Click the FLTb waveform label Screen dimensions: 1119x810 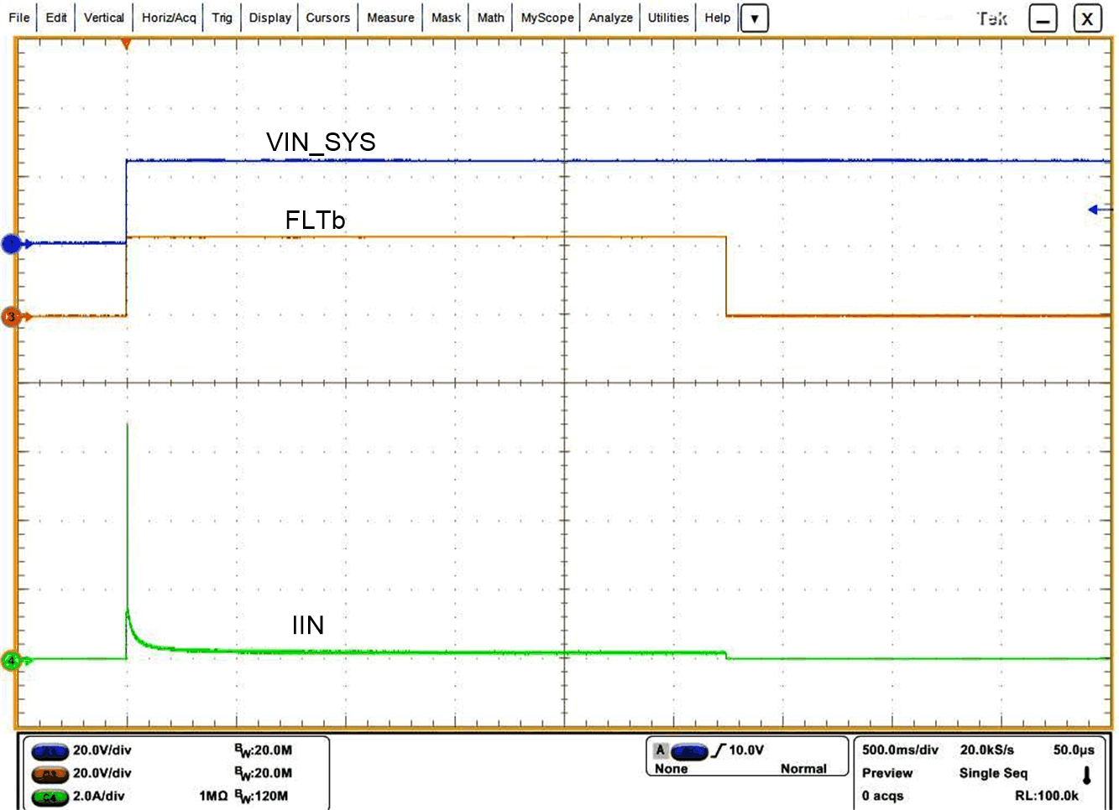[315, 221]
